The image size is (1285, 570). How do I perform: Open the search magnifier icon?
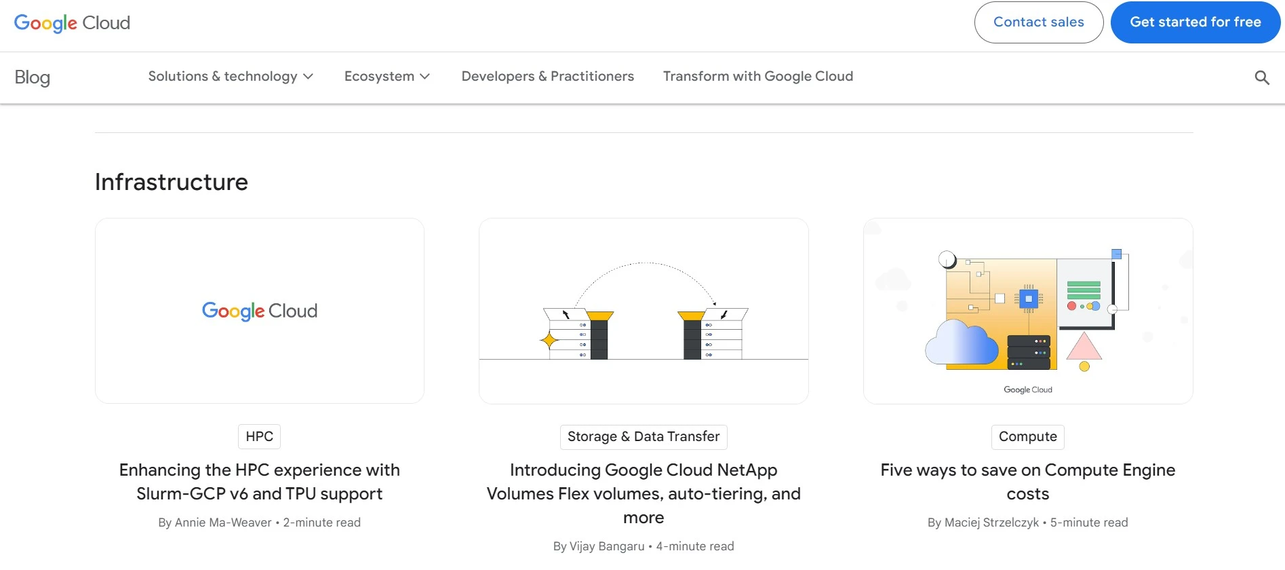tap(1262, 77)
